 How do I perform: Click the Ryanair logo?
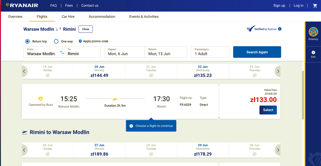22,6
